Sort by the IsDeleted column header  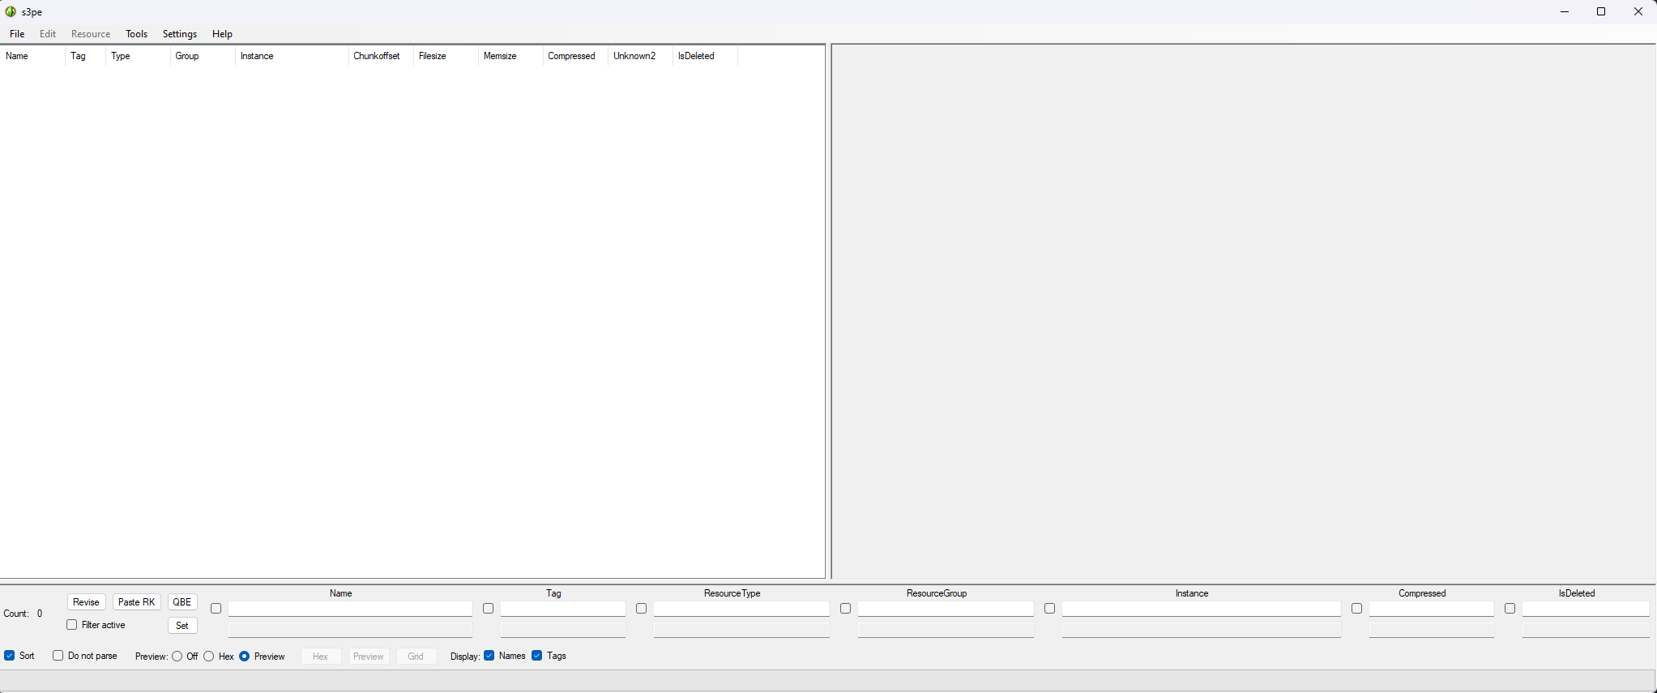[705, 56]
